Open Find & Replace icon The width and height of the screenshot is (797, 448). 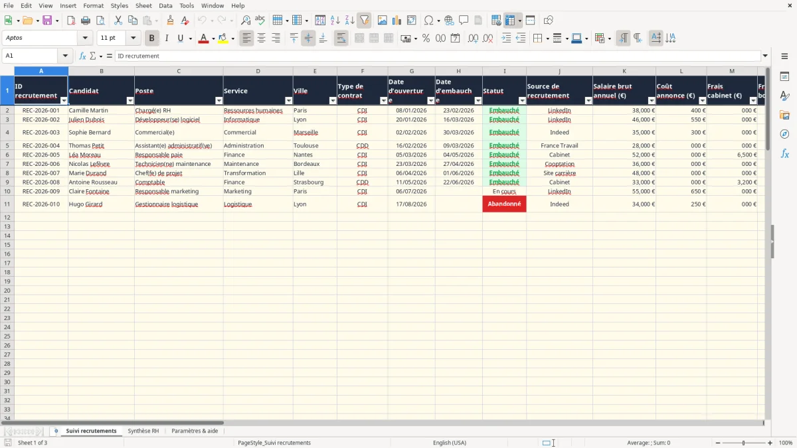click(x=246, y=21)
